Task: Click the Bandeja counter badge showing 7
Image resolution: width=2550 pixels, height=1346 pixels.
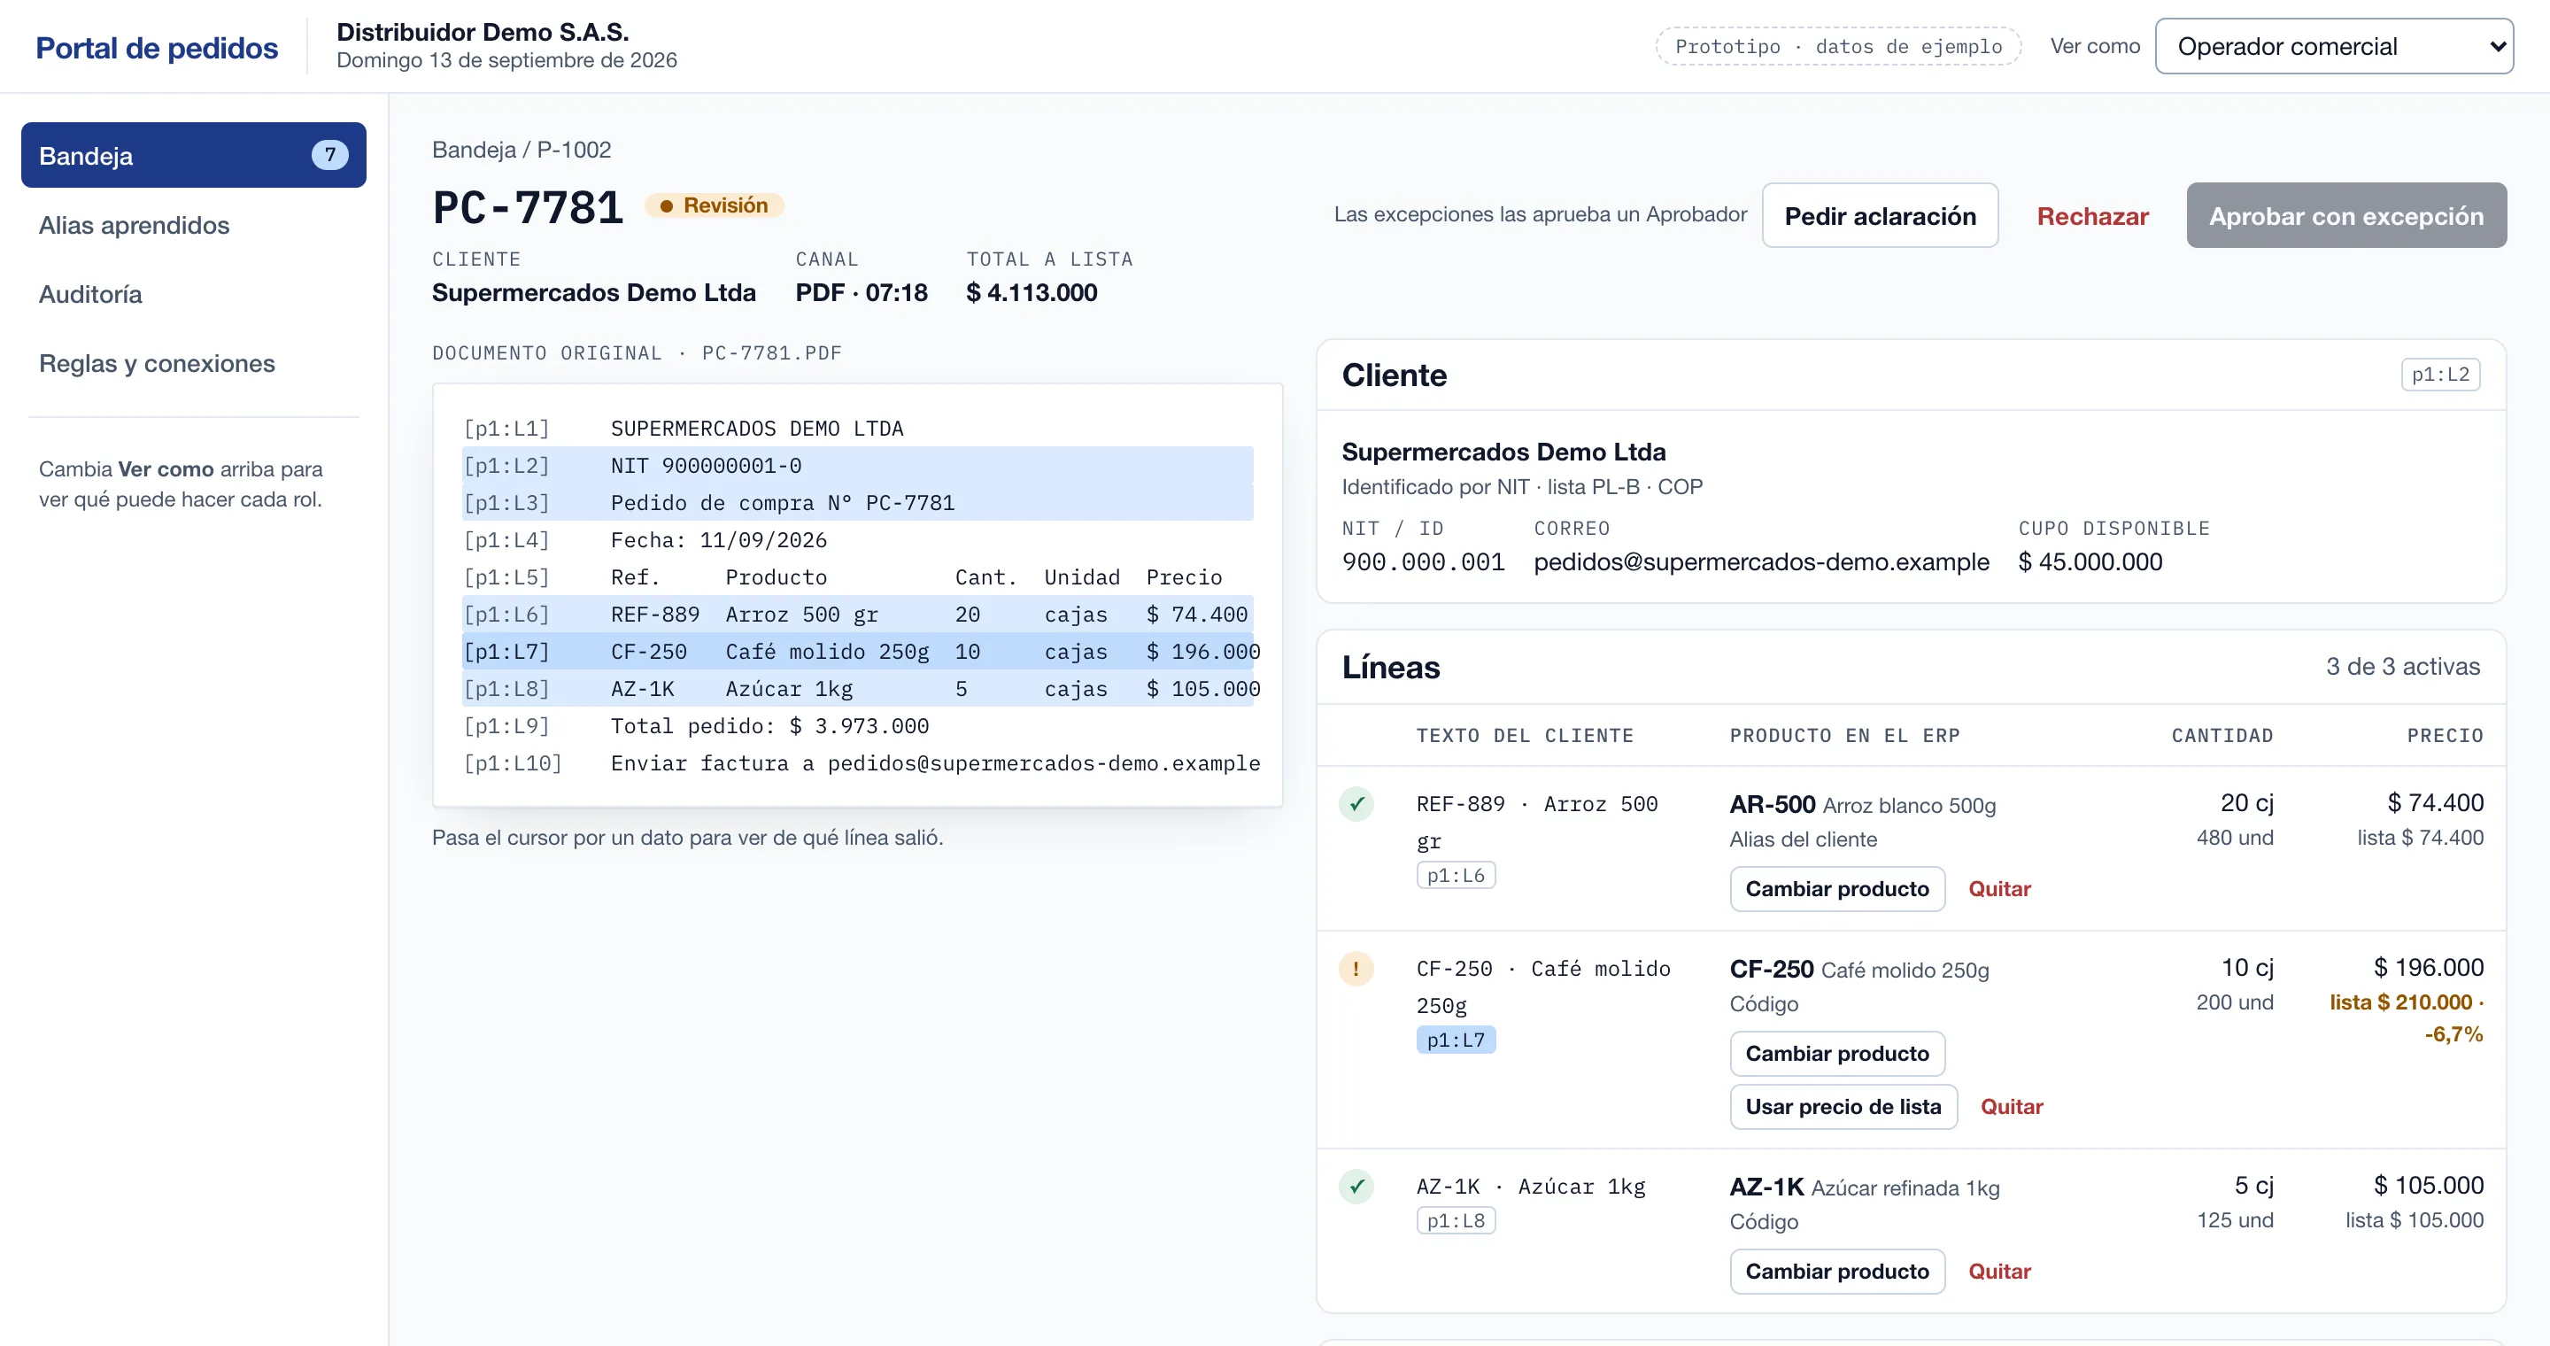Action: tap(329, 154)
